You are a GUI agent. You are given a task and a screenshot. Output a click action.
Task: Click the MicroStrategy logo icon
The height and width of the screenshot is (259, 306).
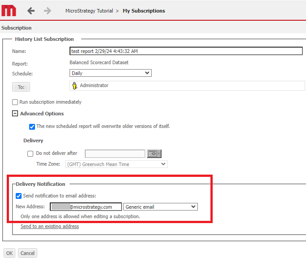click(9, 11)
